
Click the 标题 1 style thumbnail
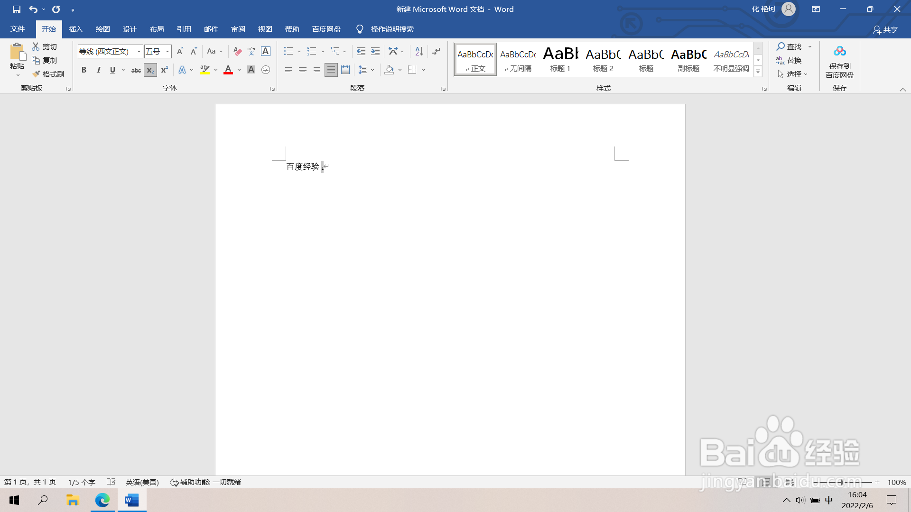click(560, 59)
